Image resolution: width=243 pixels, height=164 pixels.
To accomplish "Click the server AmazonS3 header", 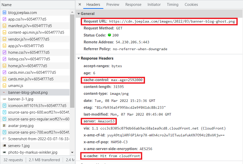I will (99, 121).
